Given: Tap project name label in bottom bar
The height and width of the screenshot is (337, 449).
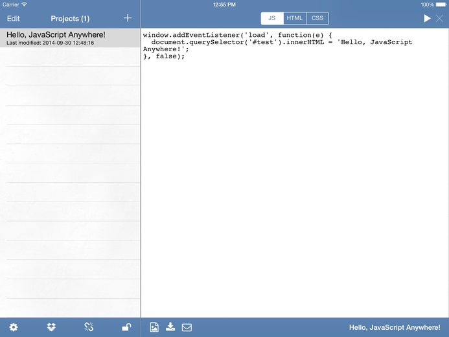Looking at the screenshot, I should click(x=395, y=327).
